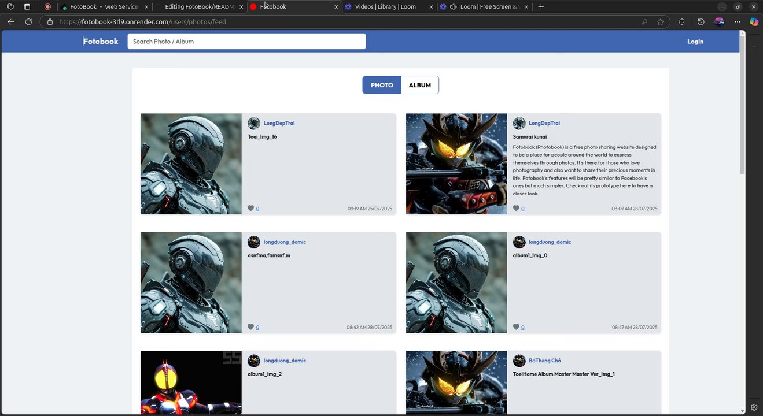The height and width of the screenshot is (416, 763).
Task: Bookmark this page with the star icon
Action: pyautogui.click(x=661, y=22)
